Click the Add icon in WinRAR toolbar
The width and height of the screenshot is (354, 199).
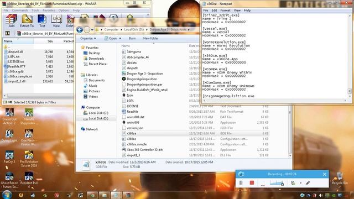coord(11,21)
